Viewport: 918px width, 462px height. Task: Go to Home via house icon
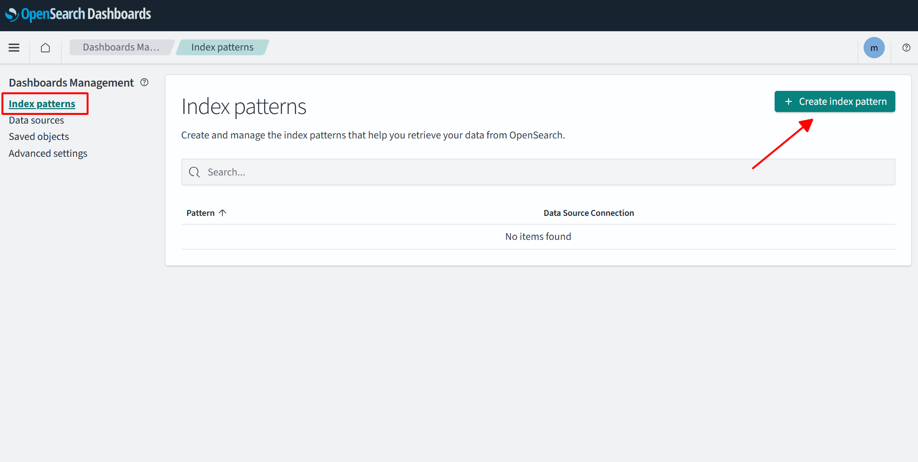45,48
